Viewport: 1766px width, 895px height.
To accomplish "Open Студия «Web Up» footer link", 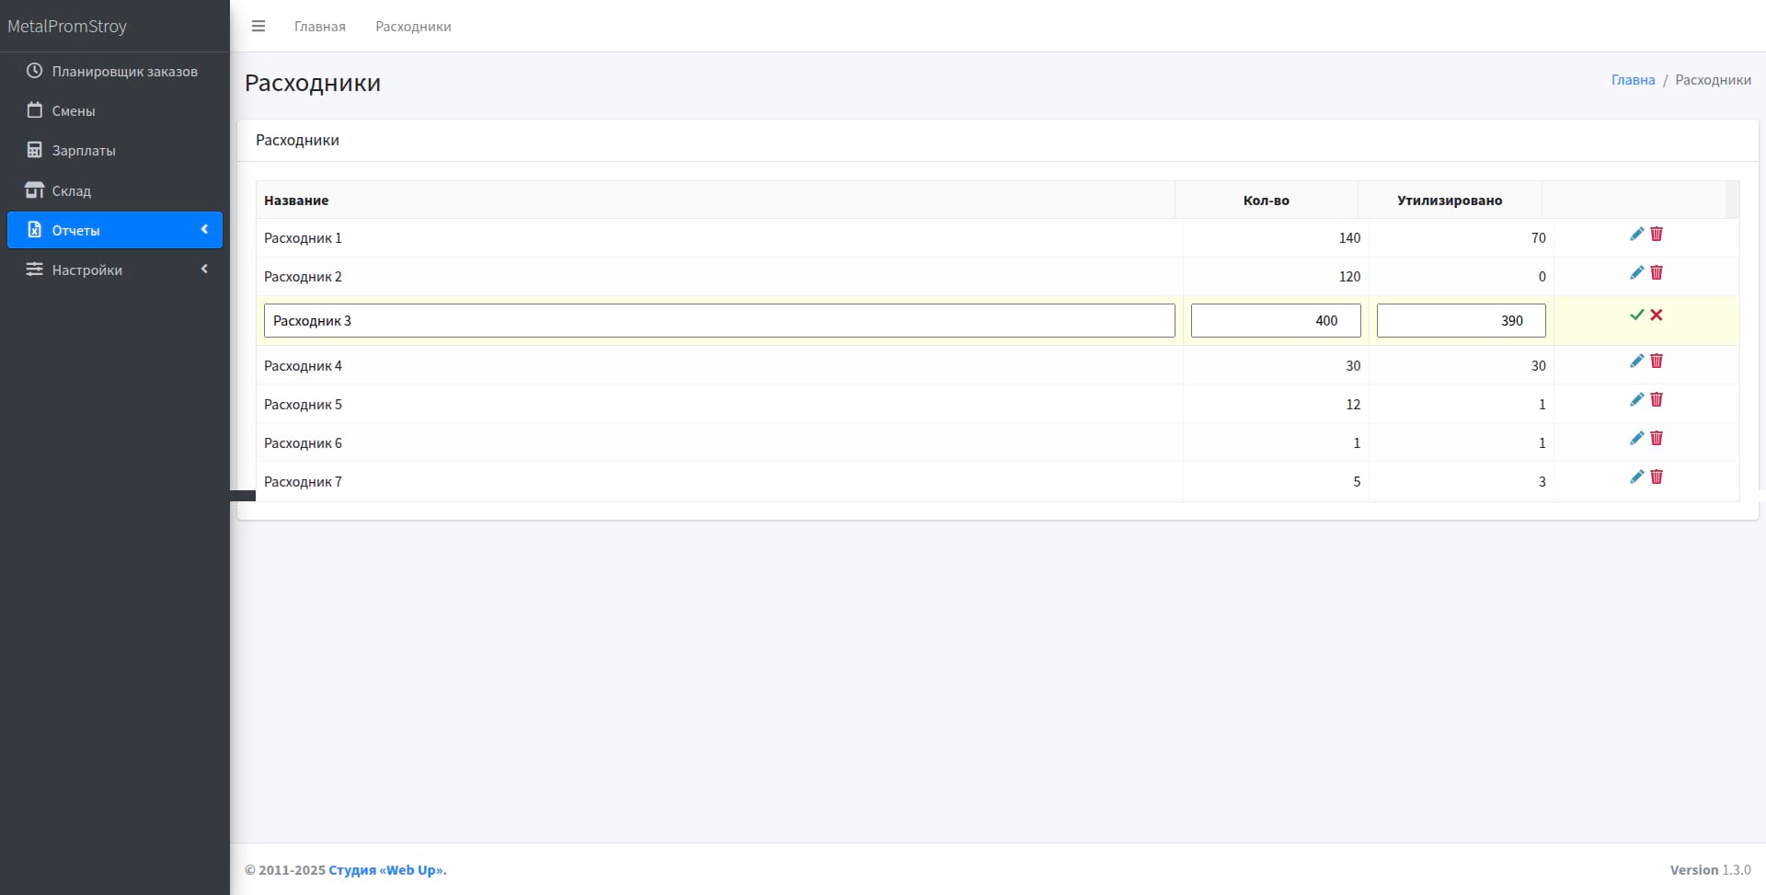I will [x=386, y=870].
